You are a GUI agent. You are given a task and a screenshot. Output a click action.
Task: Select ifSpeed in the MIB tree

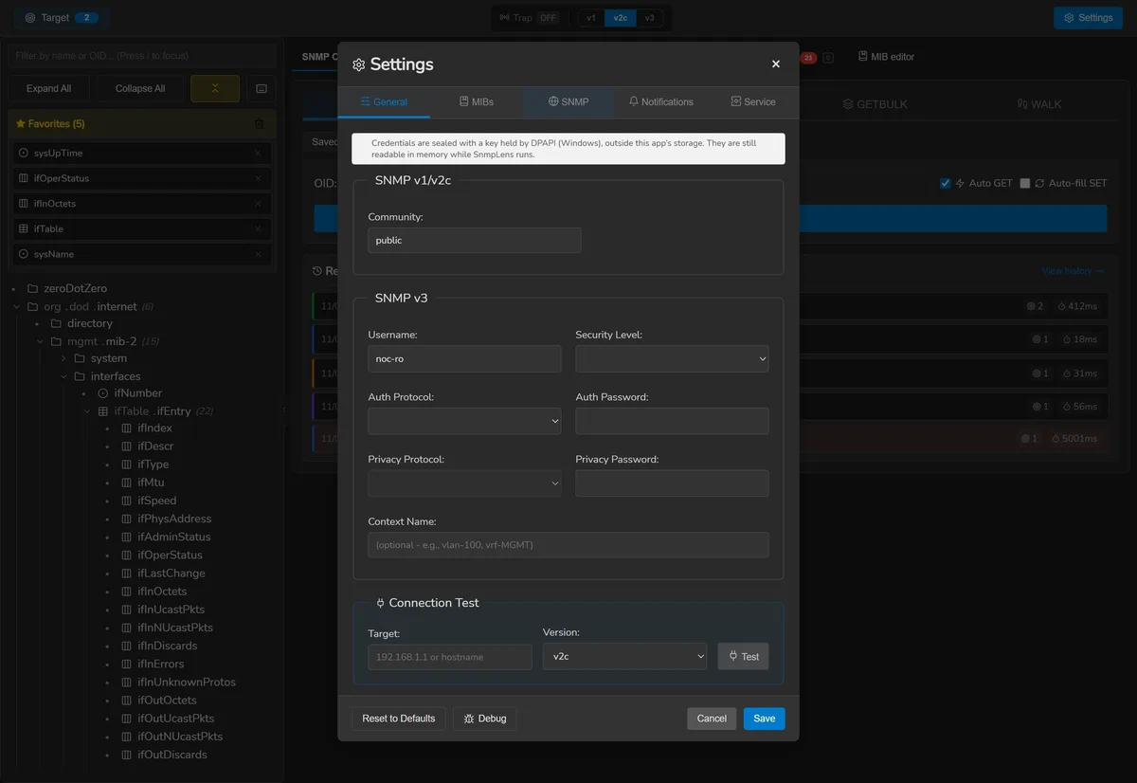click(156, 501)
